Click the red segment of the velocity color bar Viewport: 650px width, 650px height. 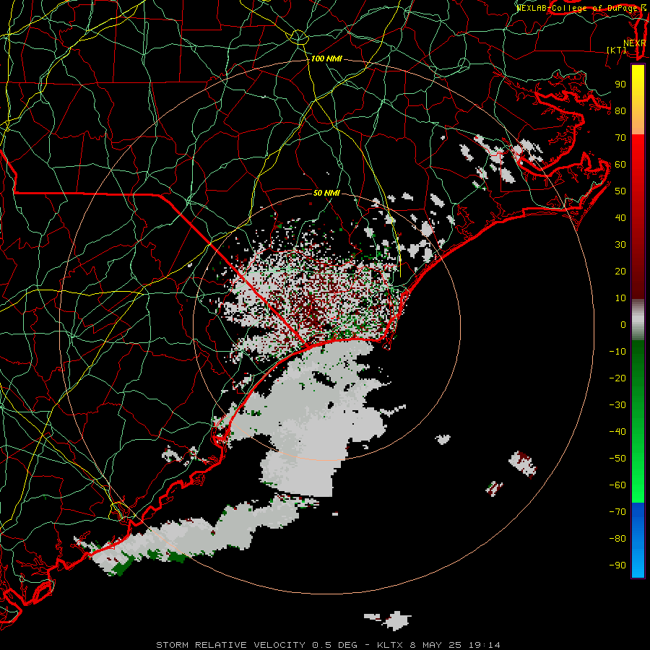638,217
